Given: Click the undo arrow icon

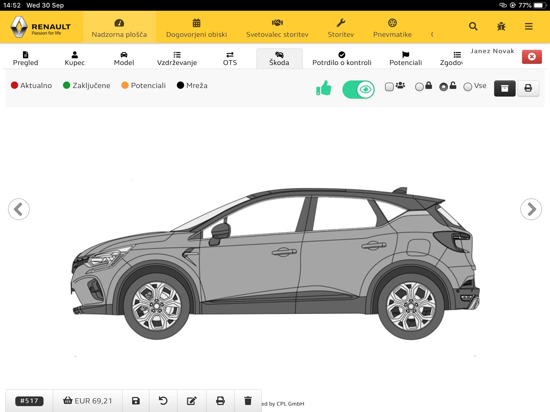Looking at the screenshot, I should click(x=163, y=401).
